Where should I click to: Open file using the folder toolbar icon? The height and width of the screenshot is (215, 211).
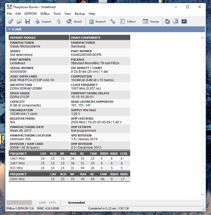19,21
